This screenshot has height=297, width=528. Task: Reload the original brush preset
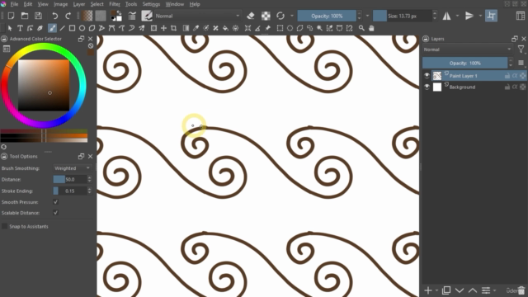point(280,16)
